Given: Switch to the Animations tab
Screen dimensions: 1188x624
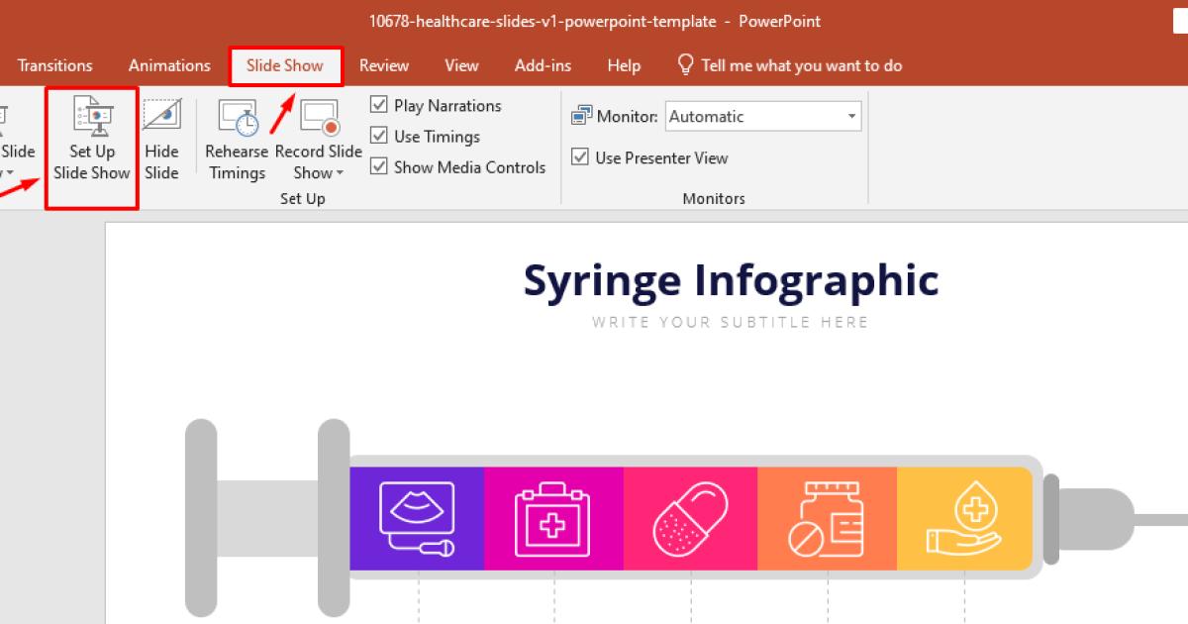Looking at the screenshot, I should click(168, 65).
